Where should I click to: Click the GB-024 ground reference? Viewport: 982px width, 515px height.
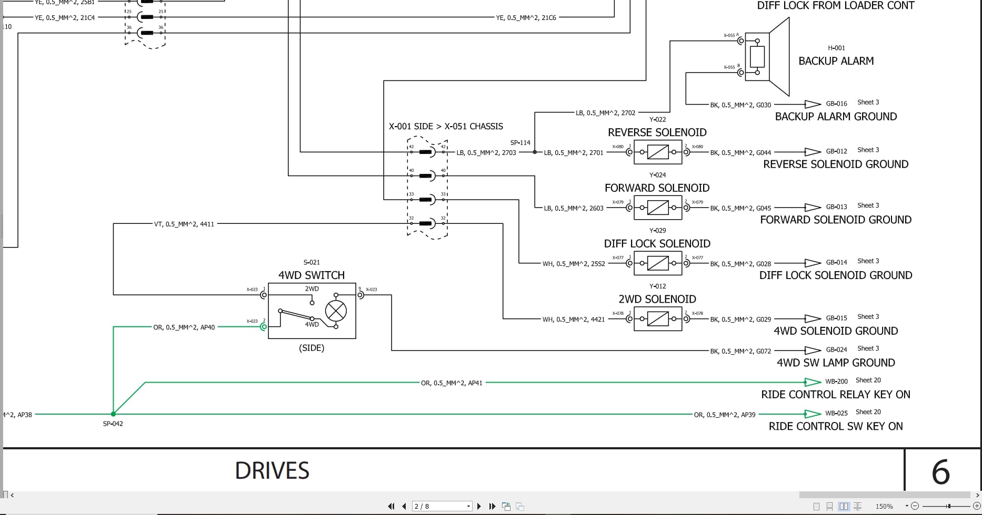coord(836,350)
